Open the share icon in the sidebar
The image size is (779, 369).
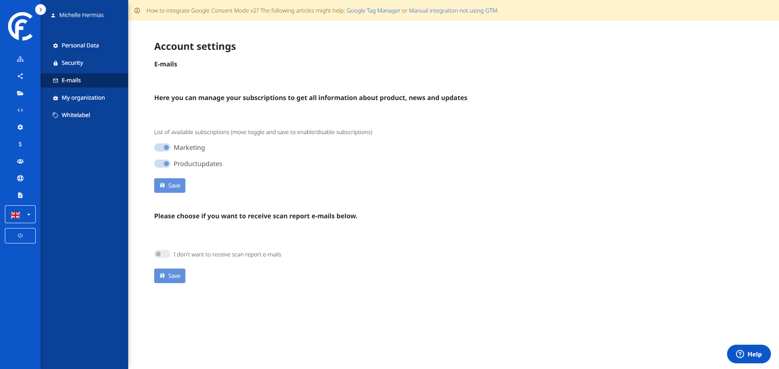coord(20,76)
